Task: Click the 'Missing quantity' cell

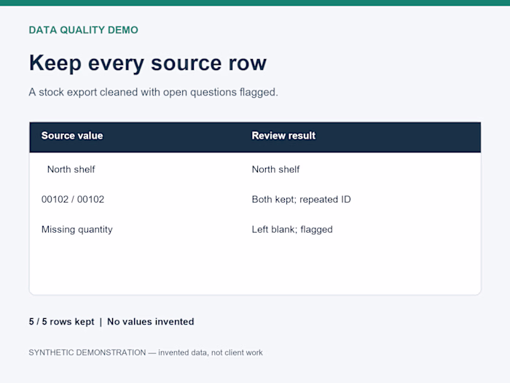Action: tap(76, 230)
